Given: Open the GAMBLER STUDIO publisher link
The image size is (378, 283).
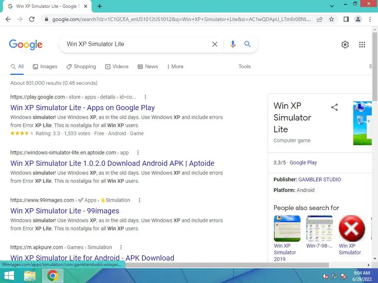Looking at the screenshot, I should pyautogui.click(x=320, y=179).
